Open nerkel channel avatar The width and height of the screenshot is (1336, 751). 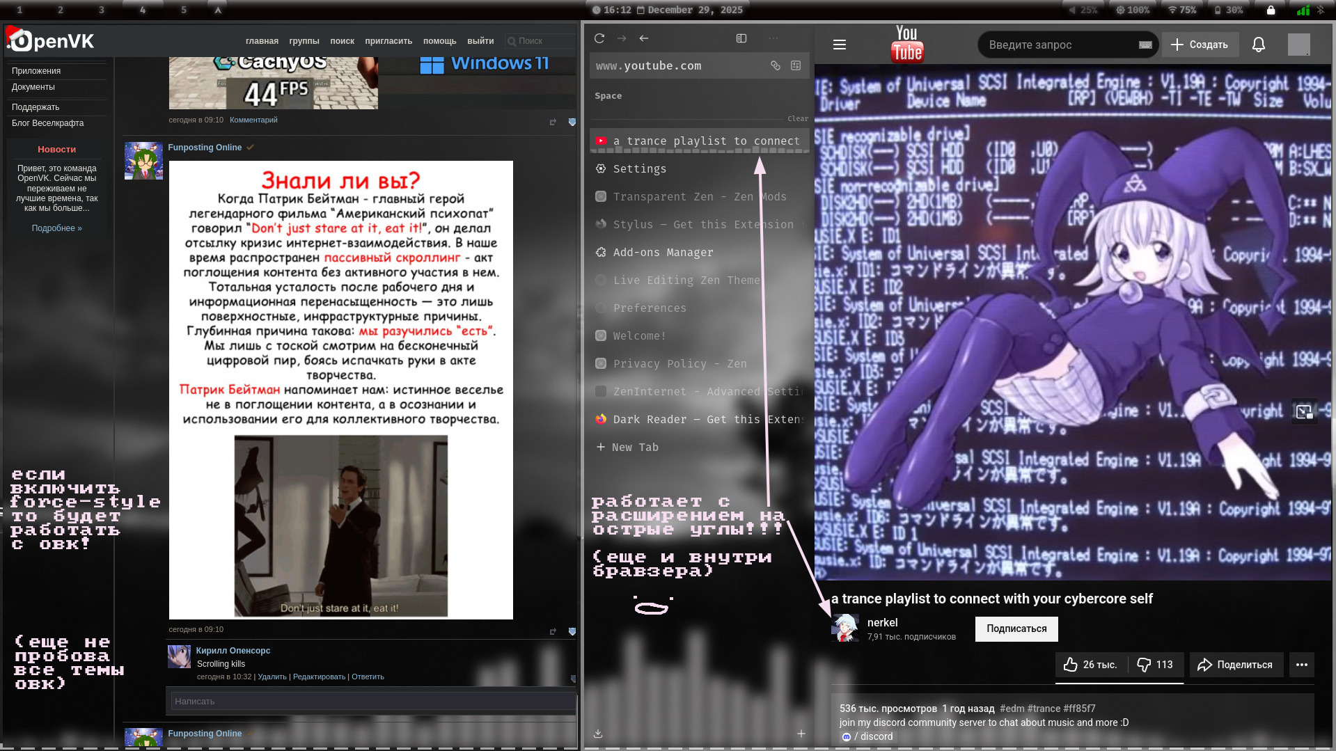pyautogui.click(x=846, y=628)
